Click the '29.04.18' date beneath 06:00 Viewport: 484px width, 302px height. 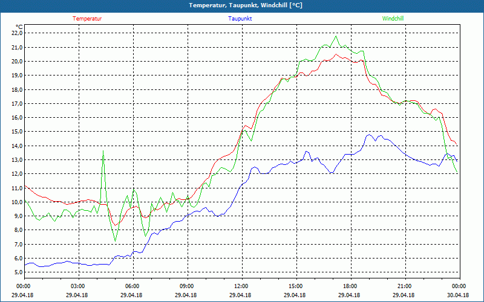(x=131, y=295)
